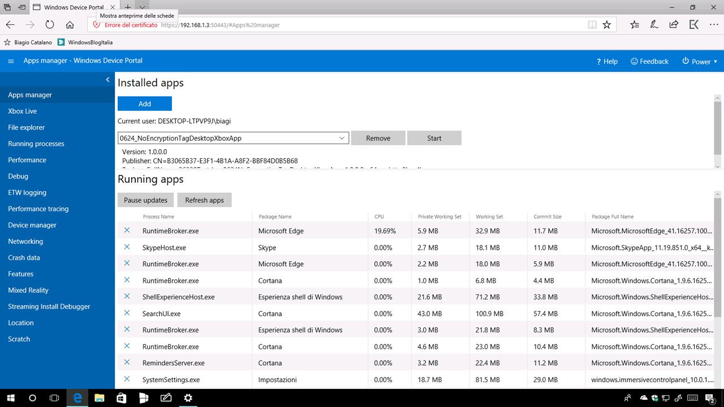Kill the ShellExperienceHost.exe process

(127, 296)
